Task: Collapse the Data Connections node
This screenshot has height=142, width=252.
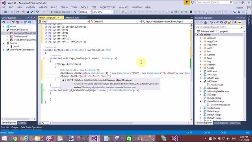Action: click(x=4, y=30)
